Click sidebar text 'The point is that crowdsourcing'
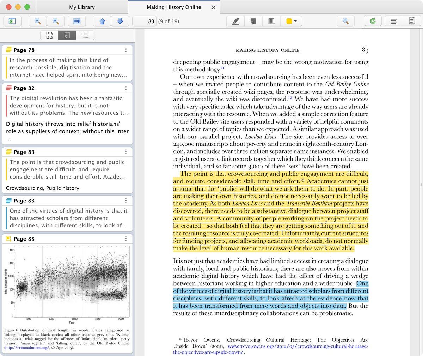This screenshot has height=356, width=423. click(67, 169)
